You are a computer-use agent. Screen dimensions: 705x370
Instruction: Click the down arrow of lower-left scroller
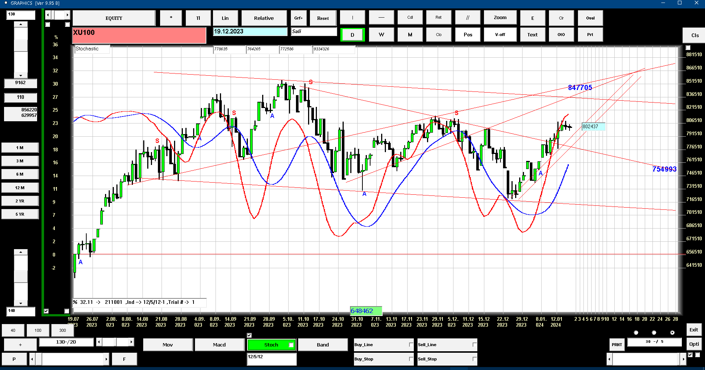[x=21, y=303]
